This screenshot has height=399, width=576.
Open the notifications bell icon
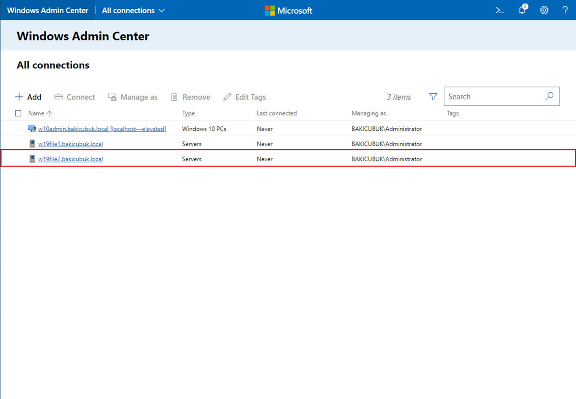coord(523,9)
